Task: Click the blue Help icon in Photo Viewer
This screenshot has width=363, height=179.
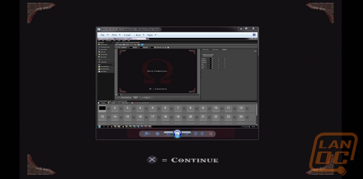Action: click(x=254, y=35)
